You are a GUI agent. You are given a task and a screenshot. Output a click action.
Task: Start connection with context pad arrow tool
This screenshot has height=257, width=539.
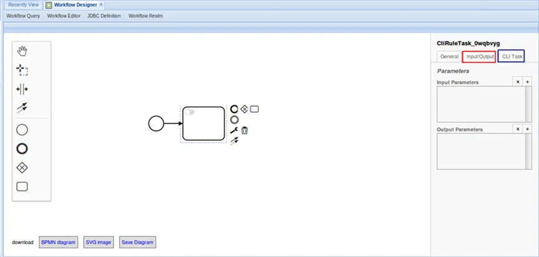tap(234, 141)
